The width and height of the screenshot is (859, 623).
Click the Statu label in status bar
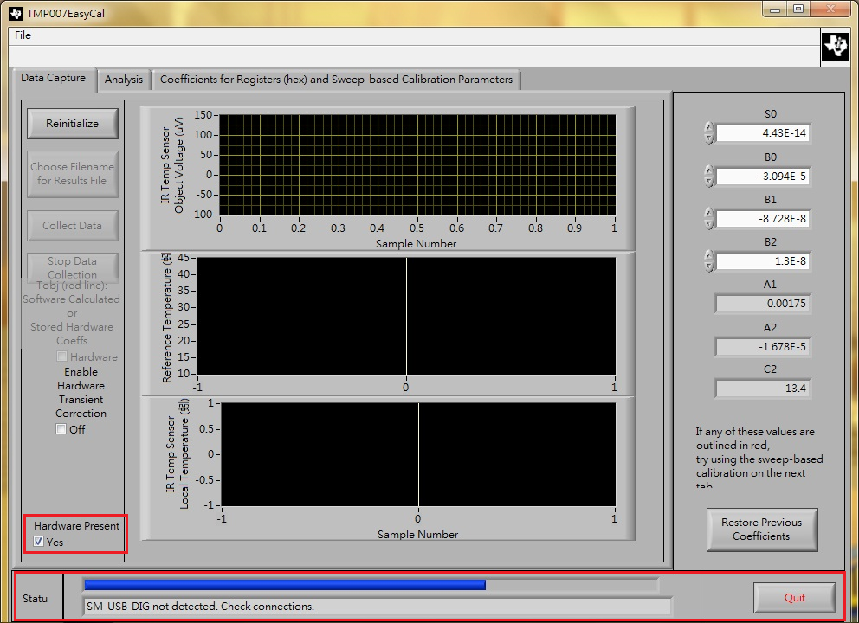(x=35, y=599)
